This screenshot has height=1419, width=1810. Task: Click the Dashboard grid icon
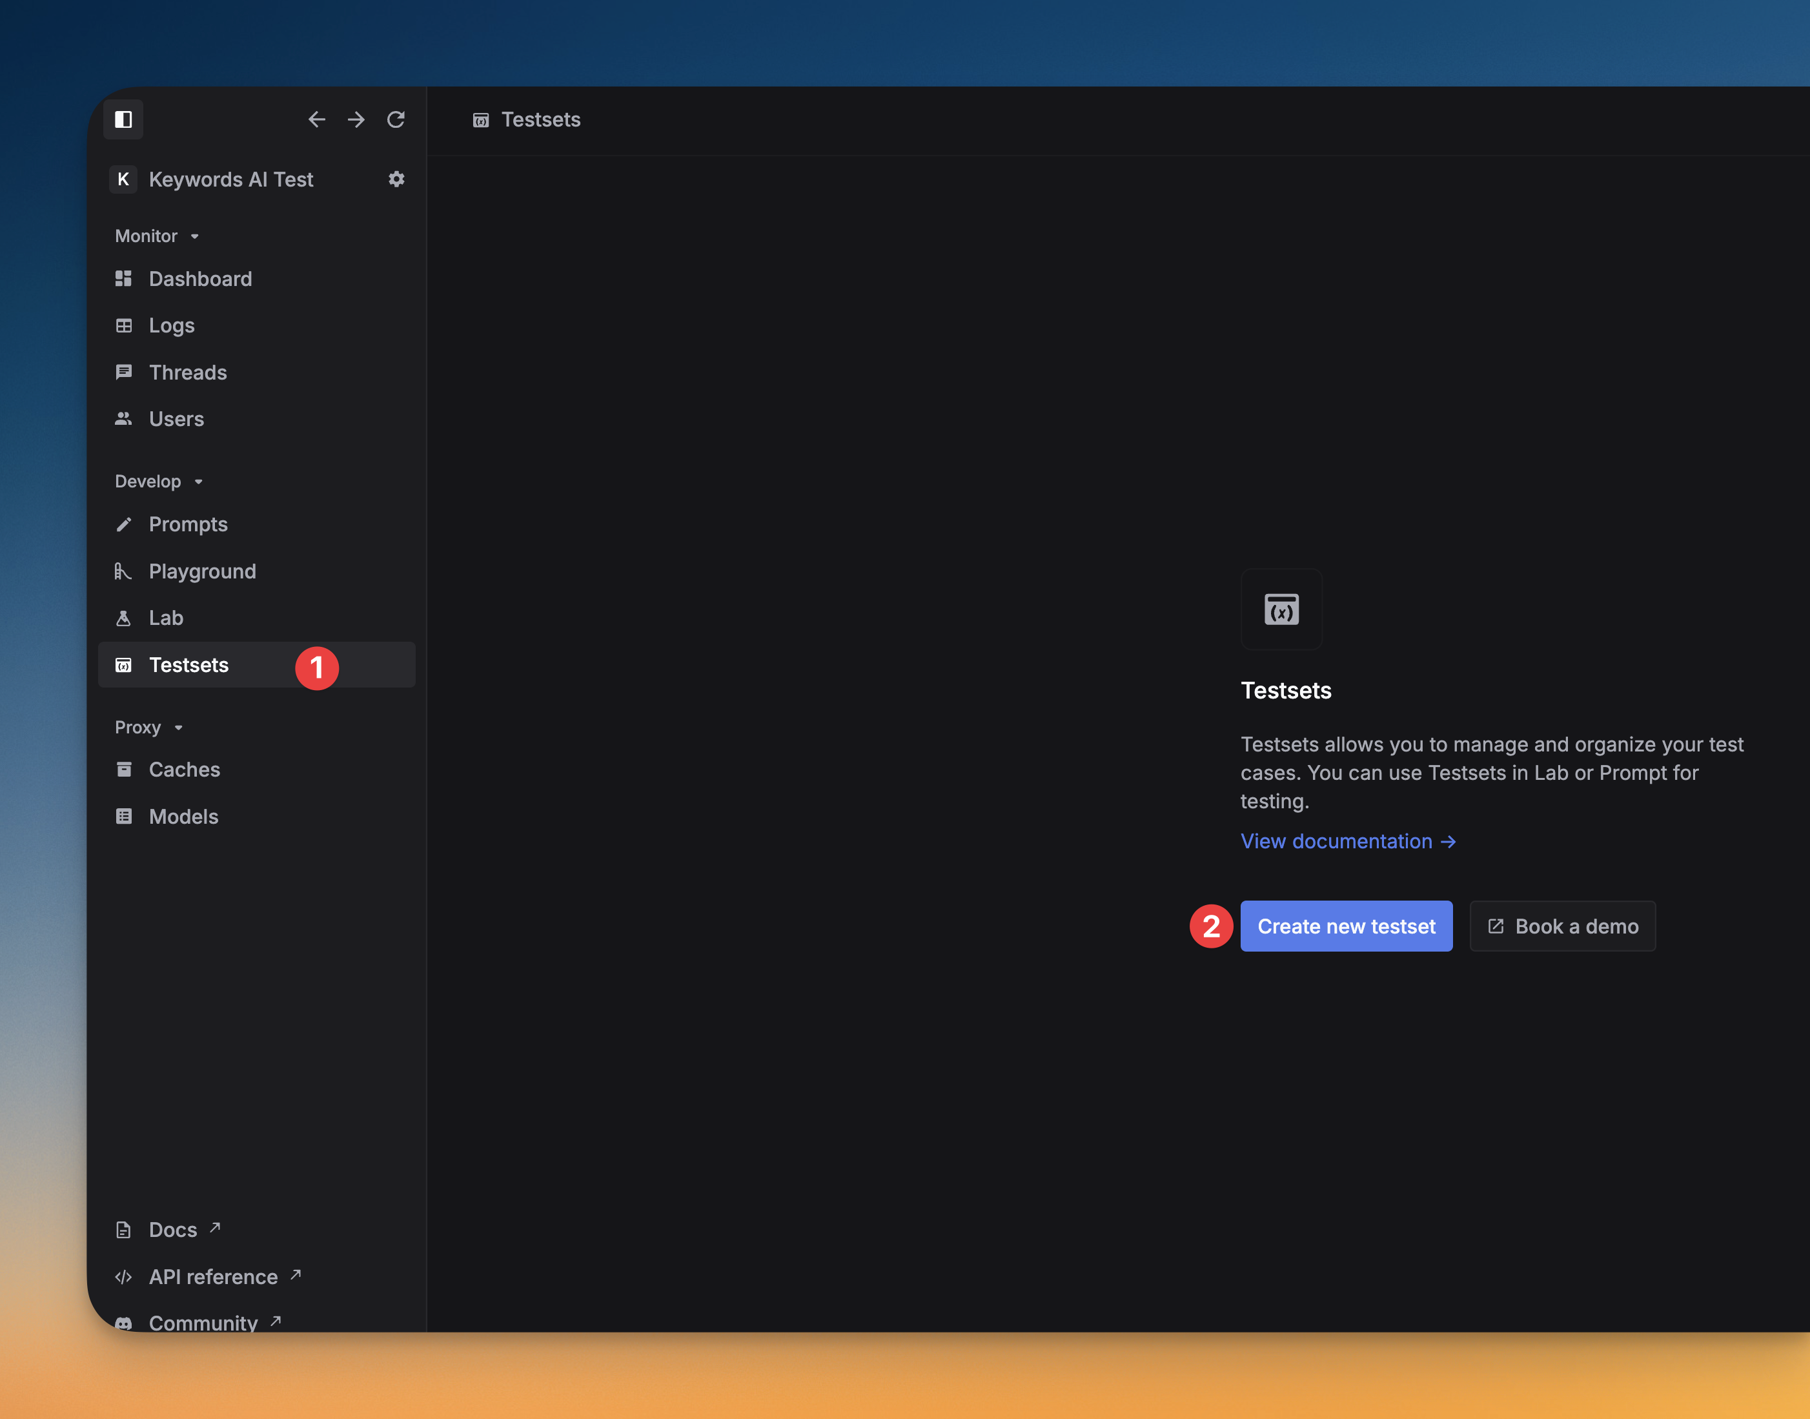124,278
